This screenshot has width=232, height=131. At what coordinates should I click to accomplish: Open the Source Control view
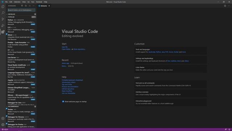click(x=3, y=19)
